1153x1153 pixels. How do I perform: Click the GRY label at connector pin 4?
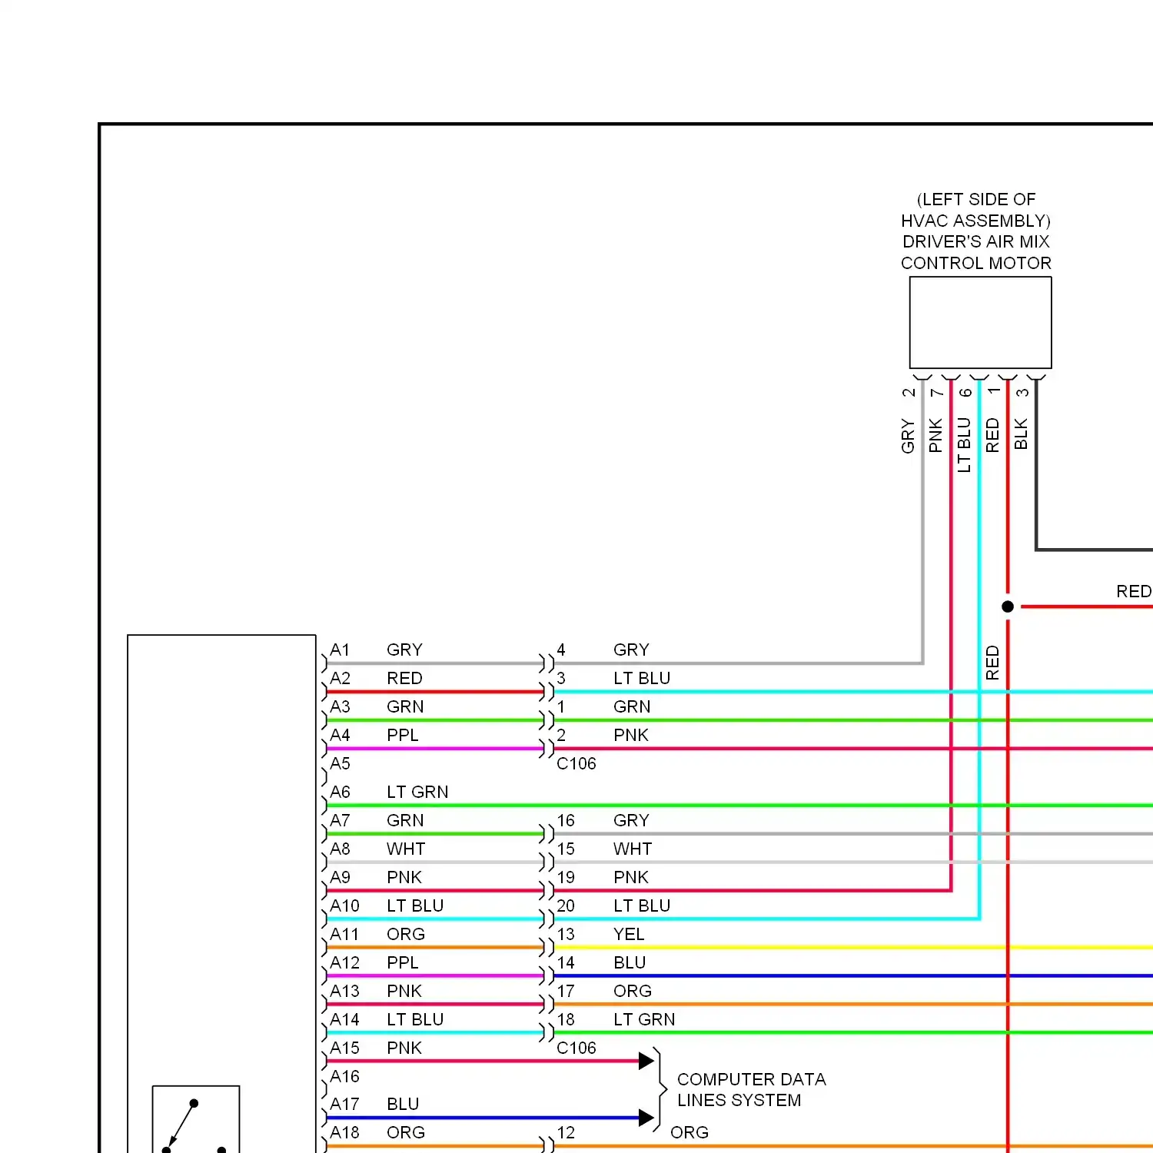click(631, 650)
